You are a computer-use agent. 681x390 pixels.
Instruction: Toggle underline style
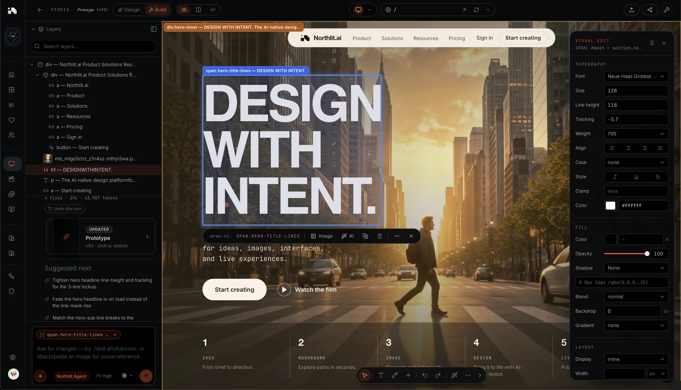636,177
